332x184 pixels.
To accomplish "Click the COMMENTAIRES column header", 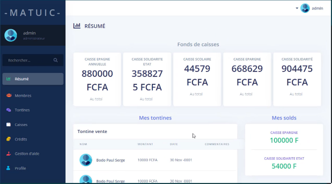I will [x=217, y=144].
